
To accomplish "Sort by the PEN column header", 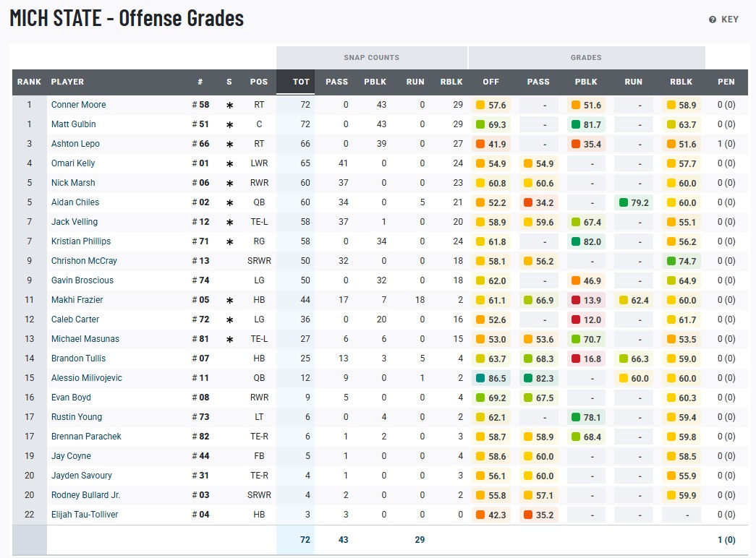I will (726, 82).
